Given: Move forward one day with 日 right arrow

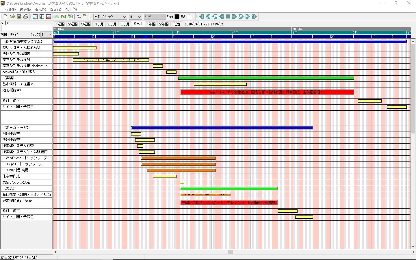Looking at the screenshot, I should tap(234, 16).
